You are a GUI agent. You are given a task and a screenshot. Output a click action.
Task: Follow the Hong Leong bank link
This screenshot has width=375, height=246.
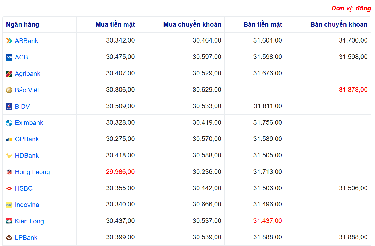(x=32, y=172)
